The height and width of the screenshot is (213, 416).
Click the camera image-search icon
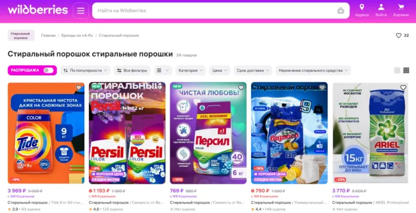341,11
